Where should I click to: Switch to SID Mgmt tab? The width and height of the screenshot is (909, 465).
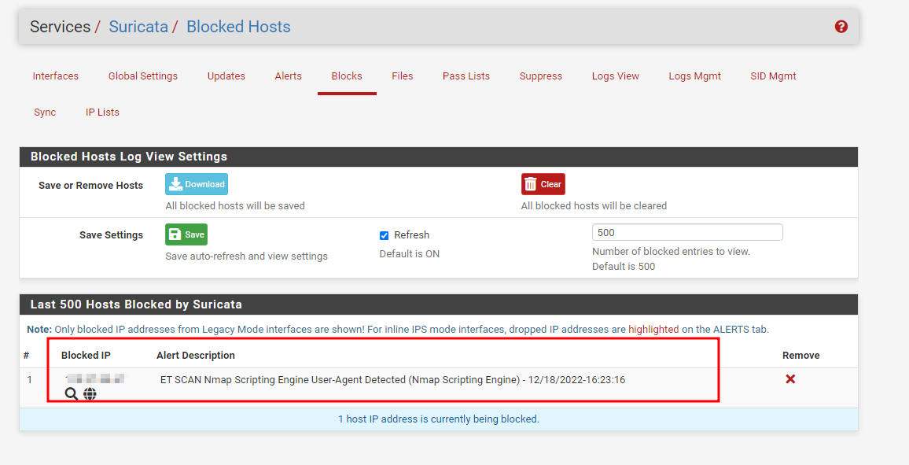[773, 76]
